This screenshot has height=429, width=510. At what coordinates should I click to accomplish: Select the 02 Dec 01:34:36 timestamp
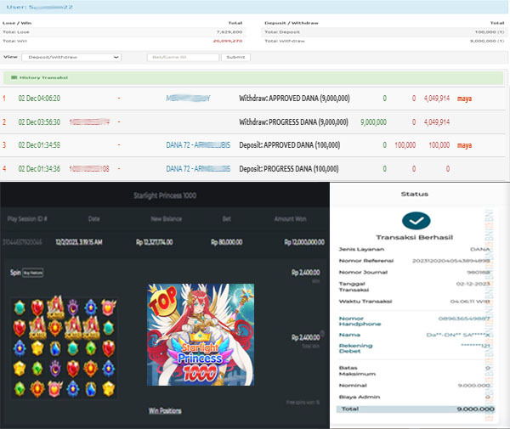[x=39, y=169]
